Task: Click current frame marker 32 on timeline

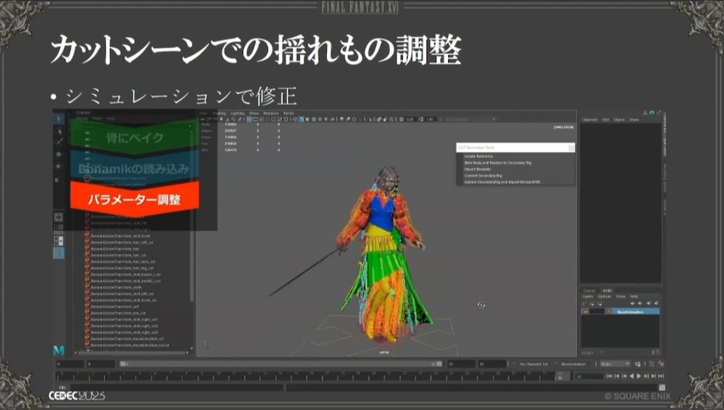Action: 560,377
